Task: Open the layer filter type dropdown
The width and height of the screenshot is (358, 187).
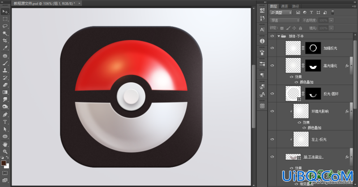Action: (281, 12)
